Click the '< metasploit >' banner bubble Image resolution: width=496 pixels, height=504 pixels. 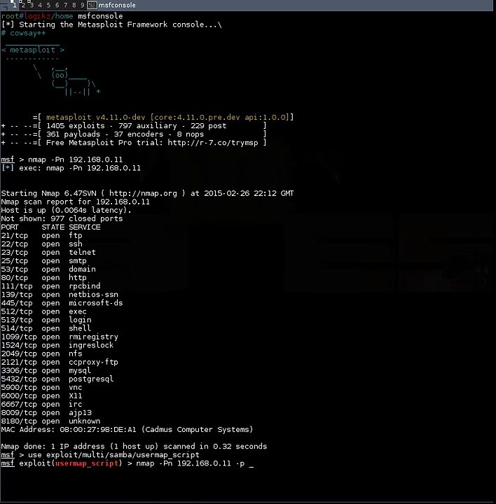pos(33,50)
